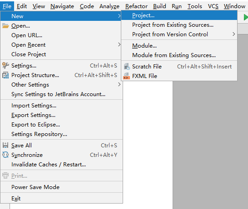The image size is (248, 209).
Task: Choose Project from Existing Sources...
Action: (x=179, y=25)
